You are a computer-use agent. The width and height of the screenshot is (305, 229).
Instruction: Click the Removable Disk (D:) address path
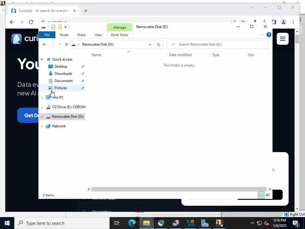[98, 44]
